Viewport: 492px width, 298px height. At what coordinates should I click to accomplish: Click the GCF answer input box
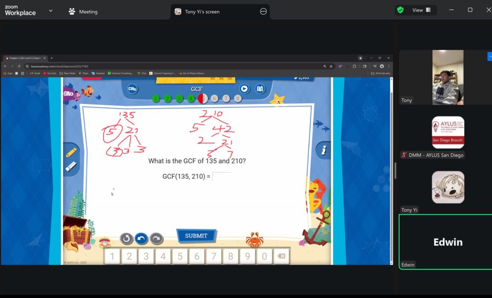[x=221, y=176]
